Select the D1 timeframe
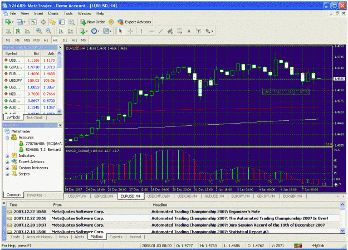This screenshot has width=348, height=250. point(65,40)
